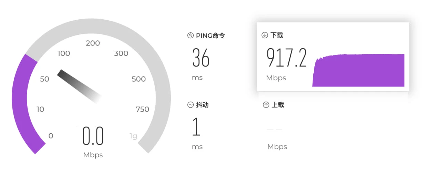Click the 1 ms jitter value
The height and width of the screenshot is (171, 441).
[x=196, y=127]
